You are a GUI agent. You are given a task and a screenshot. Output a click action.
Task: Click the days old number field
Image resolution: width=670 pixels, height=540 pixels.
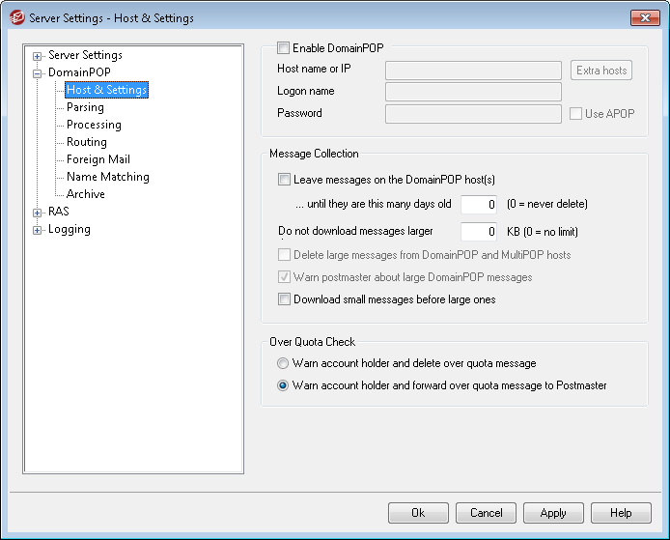pyautogui.click(x=478, y=205)
